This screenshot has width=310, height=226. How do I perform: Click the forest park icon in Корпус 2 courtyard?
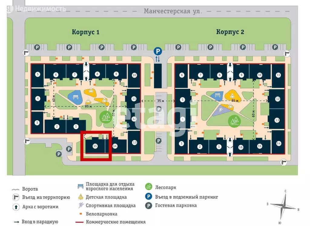click(x=235, y=121)
